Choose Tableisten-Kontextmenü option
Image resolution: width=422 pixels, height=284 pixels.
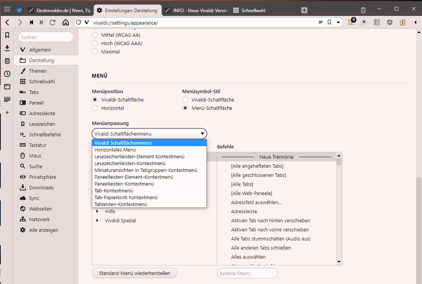150,204
